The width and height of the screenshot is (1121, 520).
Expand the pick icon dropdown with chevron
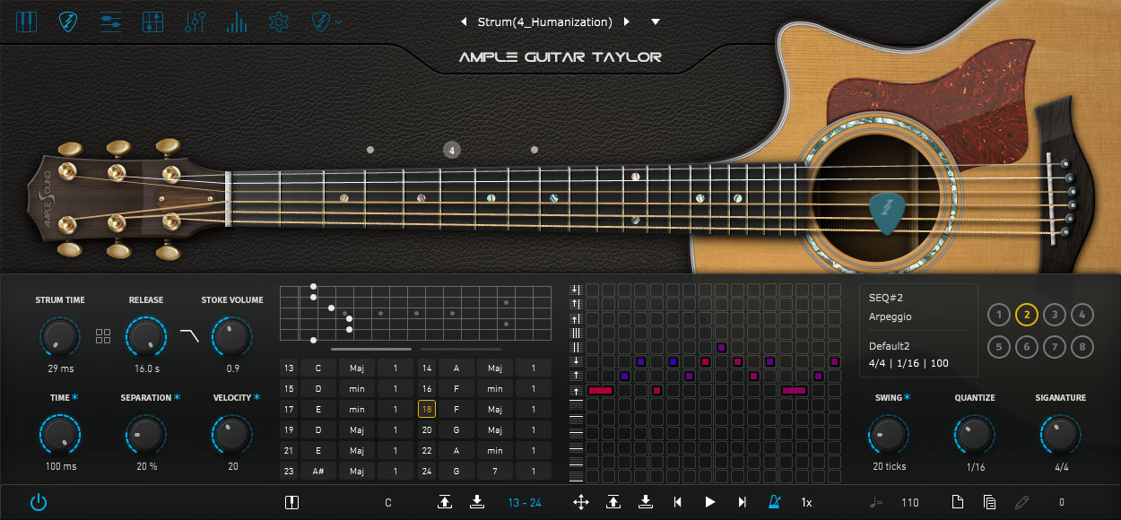click(x=327, y=22)
